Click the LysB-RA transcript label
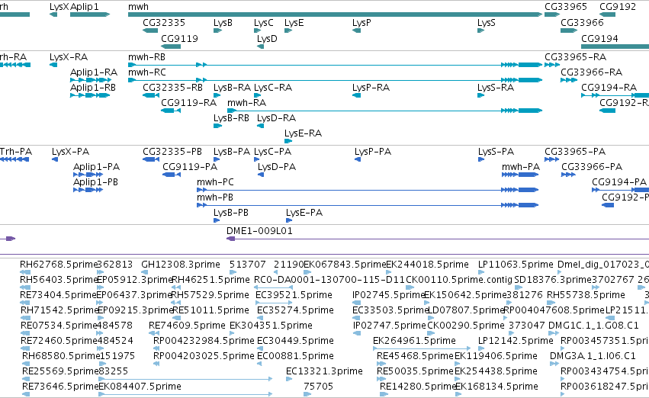Screen dimensions: 649x398 coord(232,88)
